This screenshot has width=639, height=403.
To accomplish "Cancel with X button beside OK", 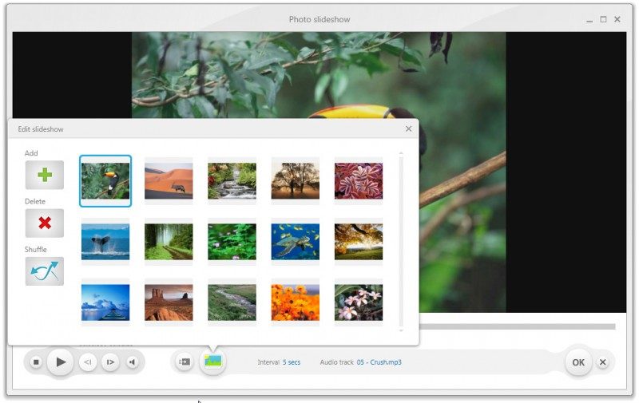I will [x=603, y=362].
